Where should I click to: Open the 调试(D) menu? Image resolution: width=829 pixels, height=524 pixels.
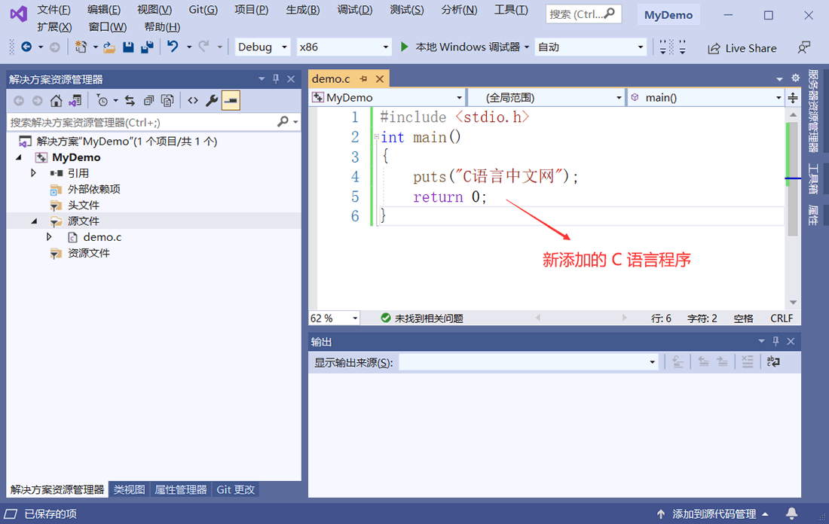coord(355,10)
